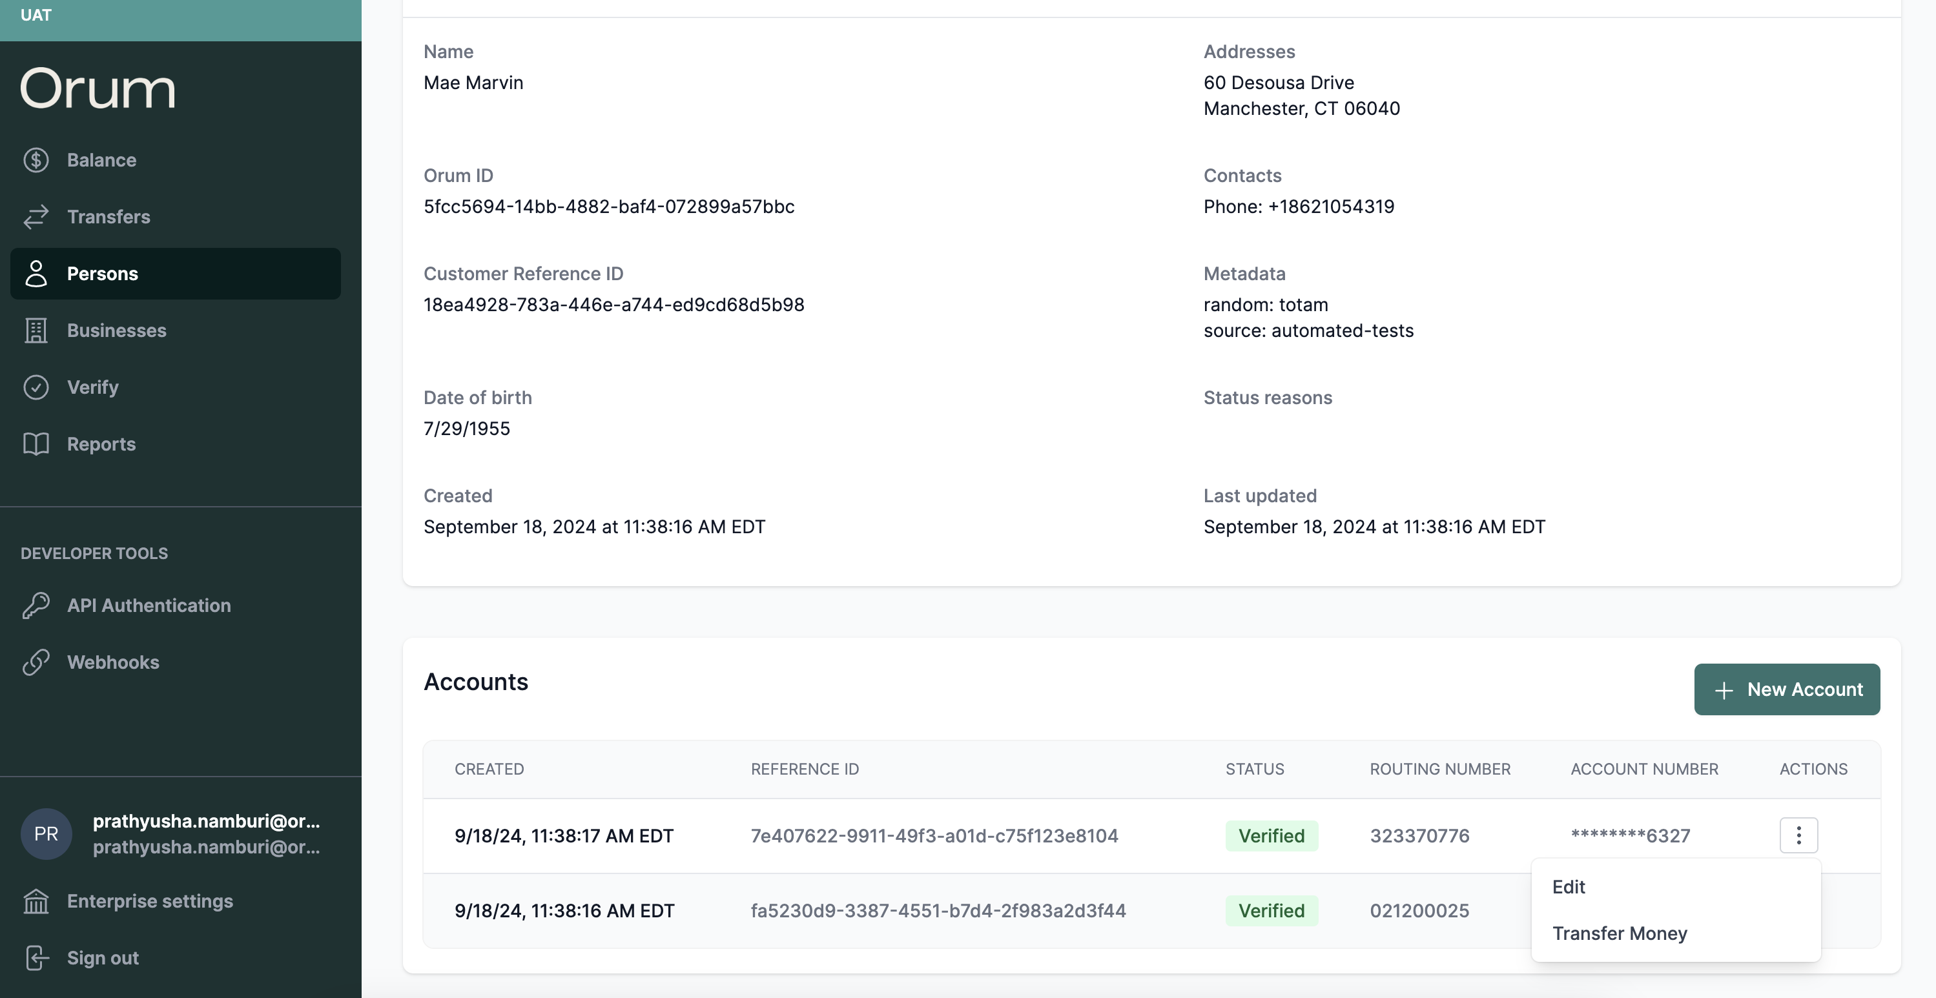
Task: Click the Webhooks link icon
Action: 36,662
